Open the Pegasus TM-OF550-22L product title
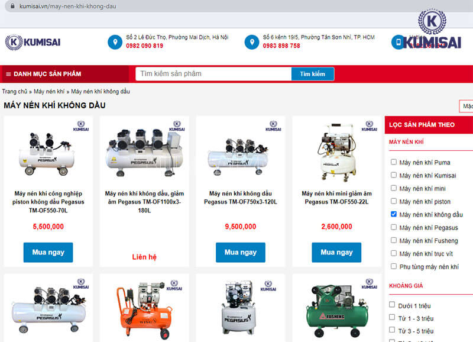473x342 pixels. coord(336,198)
